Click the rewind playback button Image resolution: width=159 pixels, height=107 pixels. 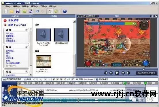click(111, 73)
